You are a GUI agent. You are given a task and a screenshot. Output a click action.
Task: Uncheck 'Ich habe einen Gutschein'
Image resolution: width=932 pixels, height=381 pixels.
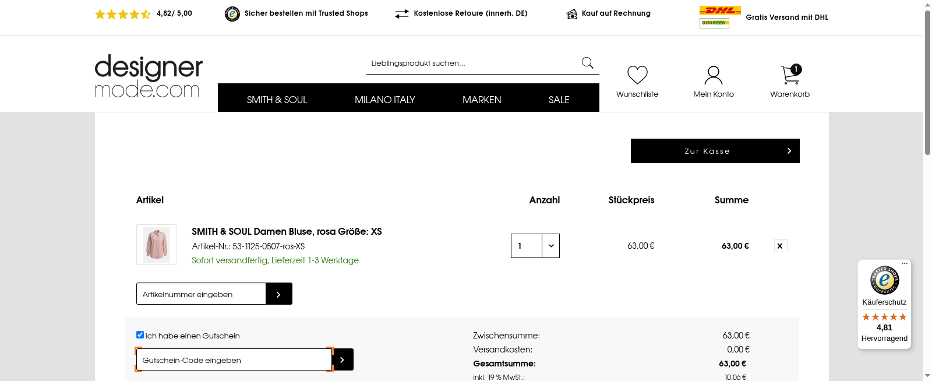point(140,334)
